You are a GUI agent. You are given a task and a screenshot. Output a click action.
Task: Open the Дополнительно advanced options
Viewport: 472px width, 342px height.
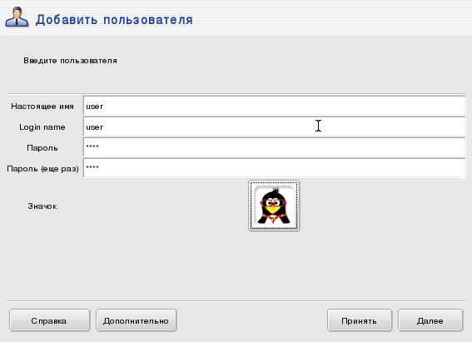[x=136, y=320]
